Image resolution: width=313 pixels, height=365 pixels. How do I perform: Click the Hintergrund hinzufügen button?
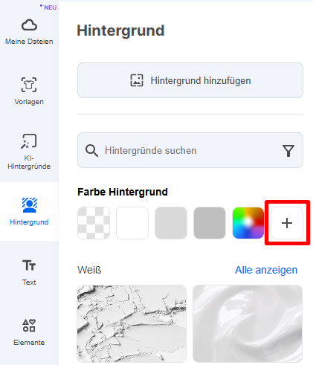190,80
